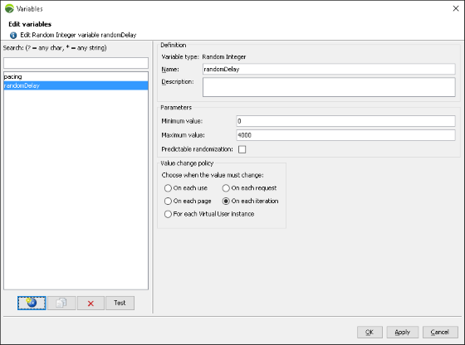
Task: Close the Variables dialog window
Action: [x=456, y=8]
